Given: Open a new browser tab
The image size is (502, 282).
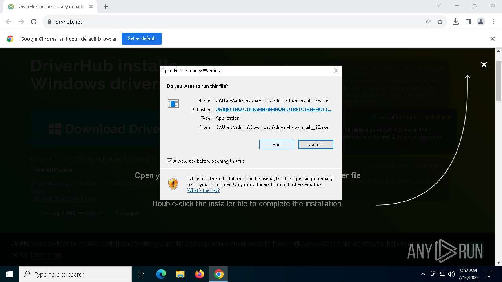Looking at the screenshot, I should [106, 7].
